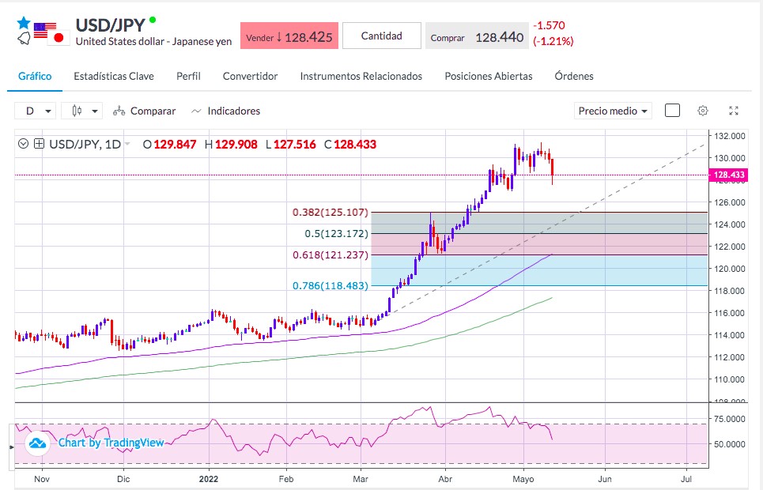Image resolution: width=763 pixels, height=490 pixels.
Task: Select the 0.786(118.483) Fibonacci level label
Action: 331,285
